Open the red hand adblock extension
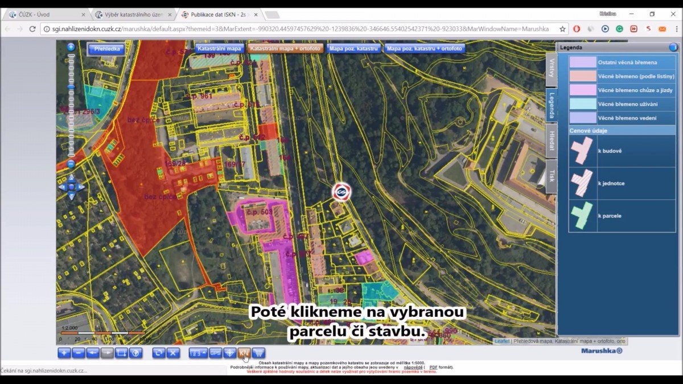Screen dimensions: 683x384 (577, 28)
